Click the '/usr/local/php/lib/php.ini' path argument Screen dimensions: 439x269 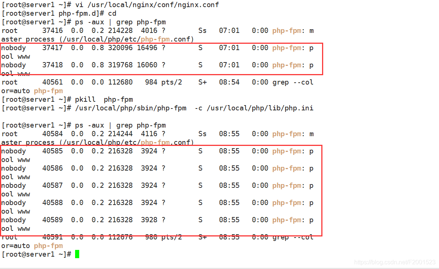pos(260,108)
